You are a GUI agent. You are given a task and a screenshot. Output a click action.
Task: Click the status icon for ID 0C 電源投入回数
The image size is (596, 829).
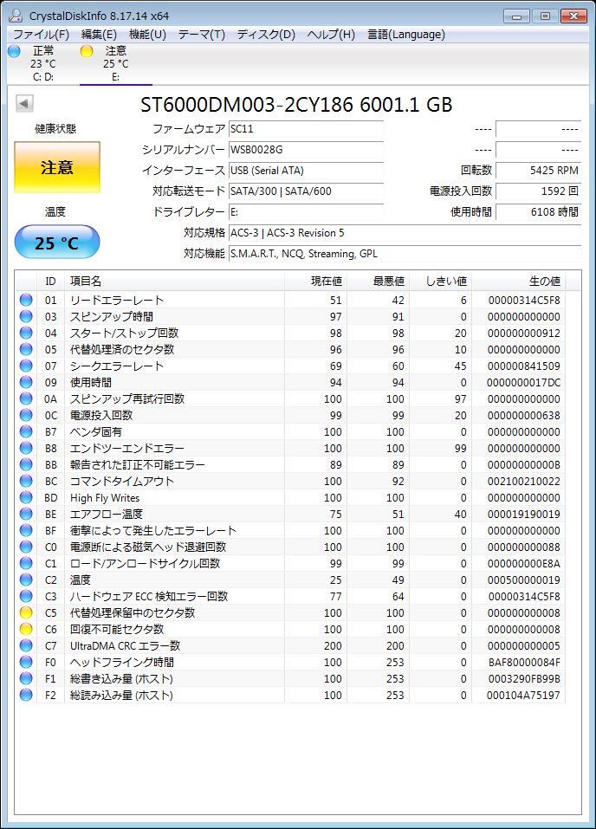[26, 415]
